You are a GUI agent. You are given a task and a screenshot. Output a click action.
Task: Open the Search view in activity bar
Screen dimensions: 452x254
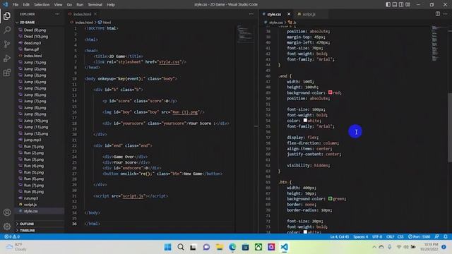[7, 30]
